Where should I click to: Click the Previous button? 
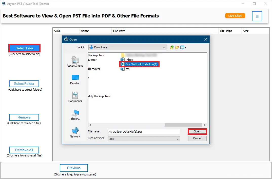click(74, 168)
